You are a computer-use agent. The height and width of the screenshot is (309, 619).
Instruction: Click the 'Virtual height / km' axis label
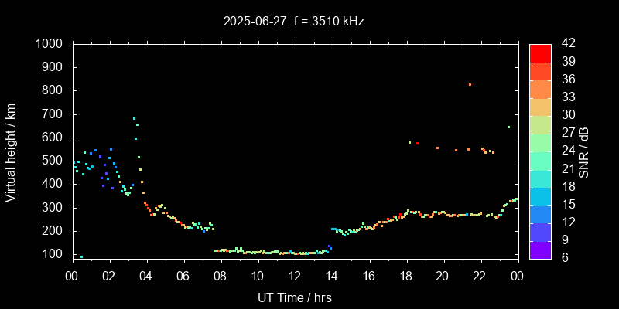click(11, 151)
